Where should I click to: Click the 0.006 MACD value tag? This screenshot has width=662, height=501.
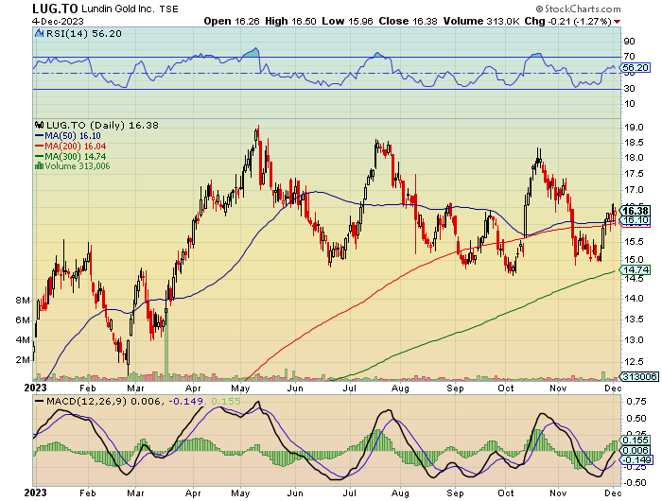click(636, 450)
